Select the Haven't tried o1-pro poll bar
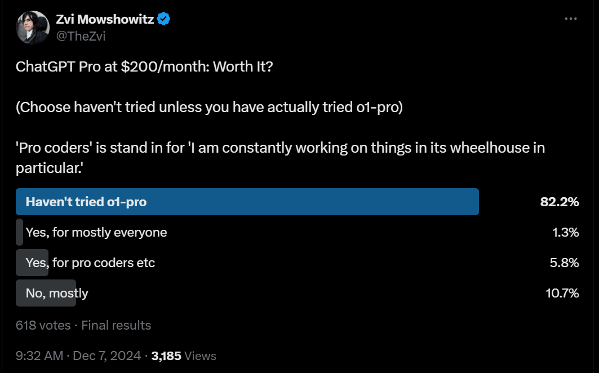599x373 pixels. pyautogui.click(x=247, y=202)
